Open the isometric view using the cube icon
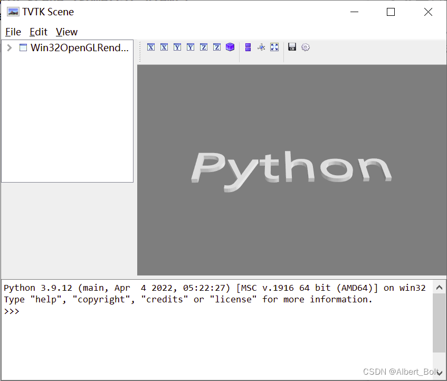Viewport: 447px width, 381px height. click(230, 47)
